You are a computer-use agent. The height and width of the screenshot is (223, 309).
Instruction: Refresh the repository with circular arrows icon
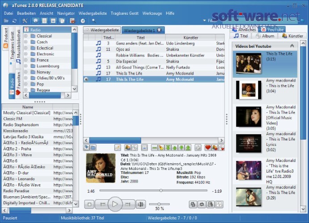click(x=14, y=21)
